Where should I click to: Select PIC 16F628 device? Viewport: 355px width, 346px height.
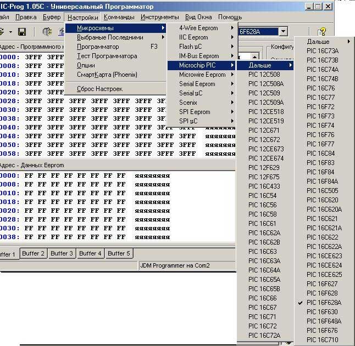[x=324, y=293]
